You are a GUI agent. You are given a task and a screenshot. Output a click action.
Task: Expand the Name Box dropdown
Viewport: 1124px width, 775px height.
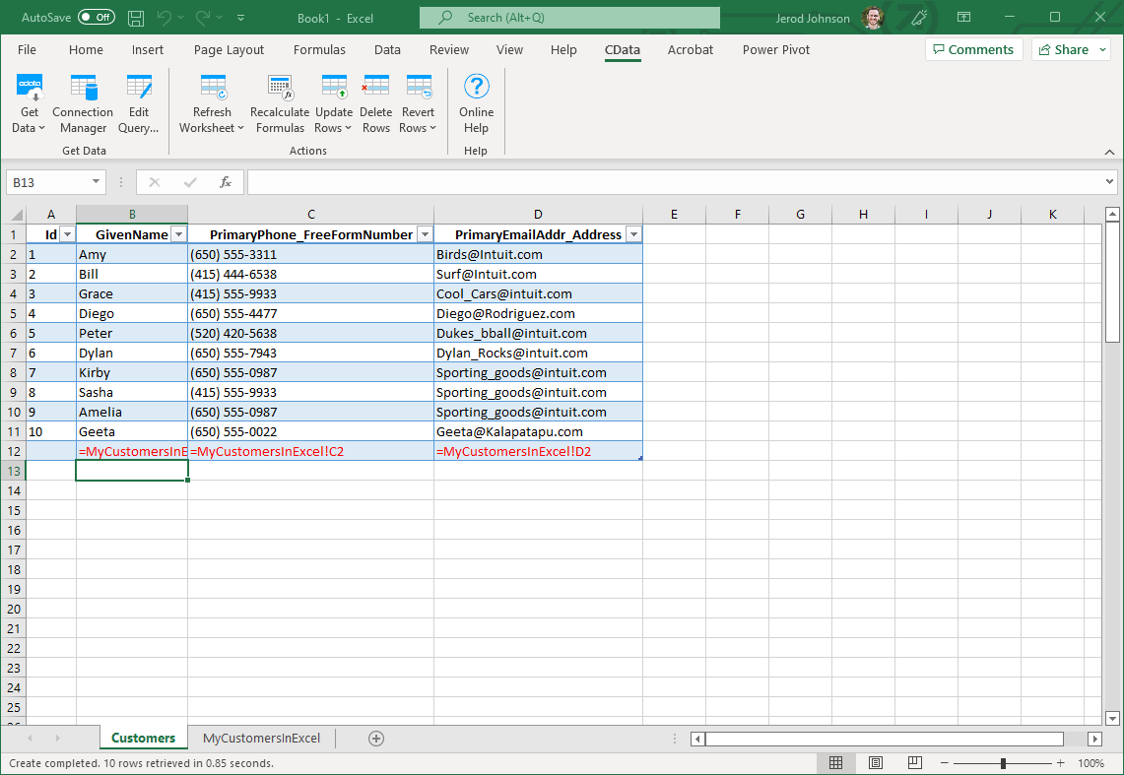click(x=97, y=182)
